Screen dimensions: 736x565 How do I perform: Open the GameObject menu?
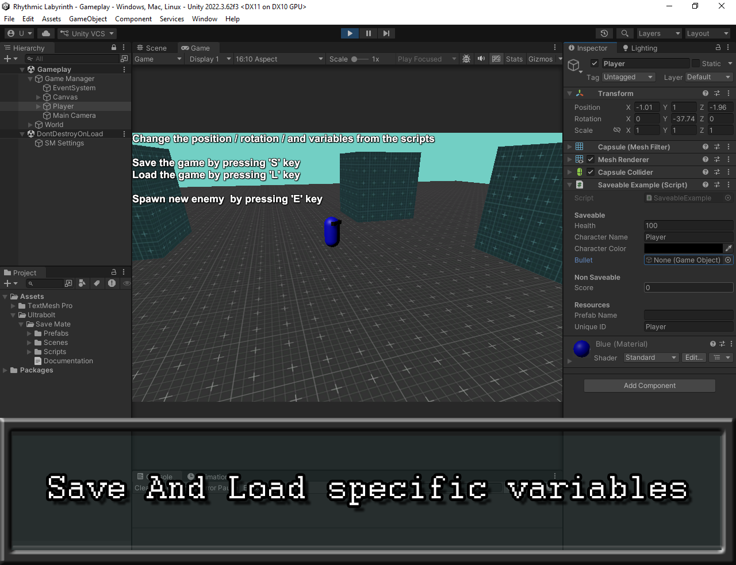88,19
